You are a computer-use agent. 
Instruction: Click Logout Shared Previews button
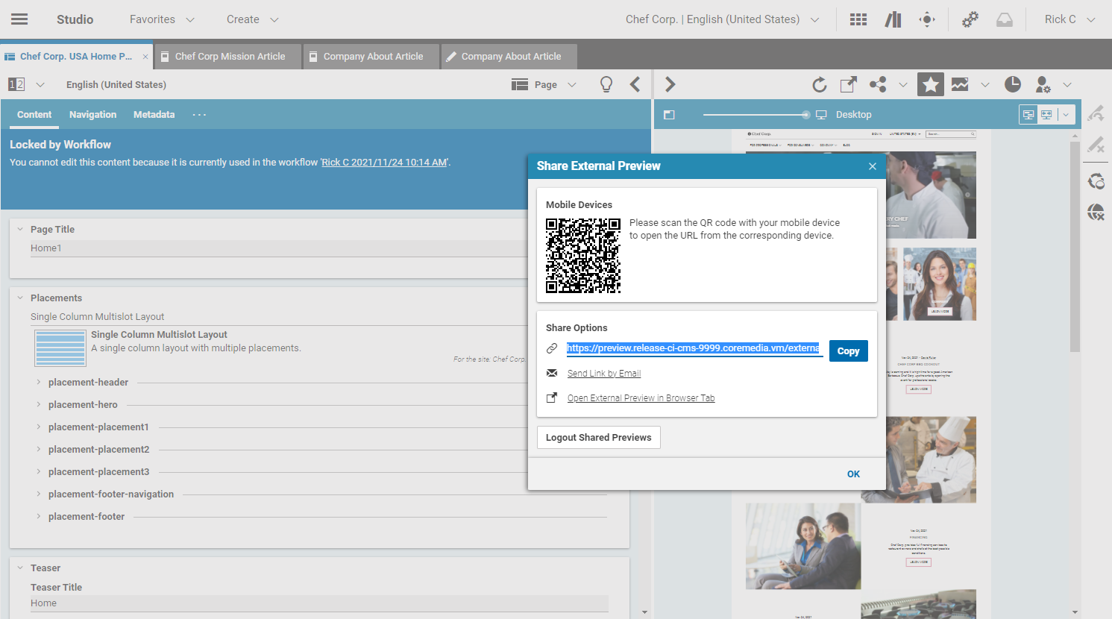point(598,438)
